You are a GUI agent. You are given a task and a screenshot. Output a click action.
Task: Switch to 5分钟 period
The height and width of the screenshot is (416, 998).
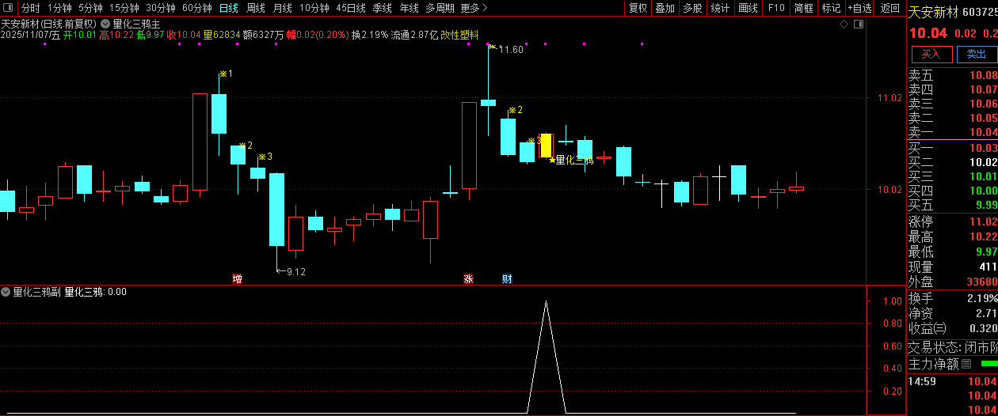click(90, 8)
